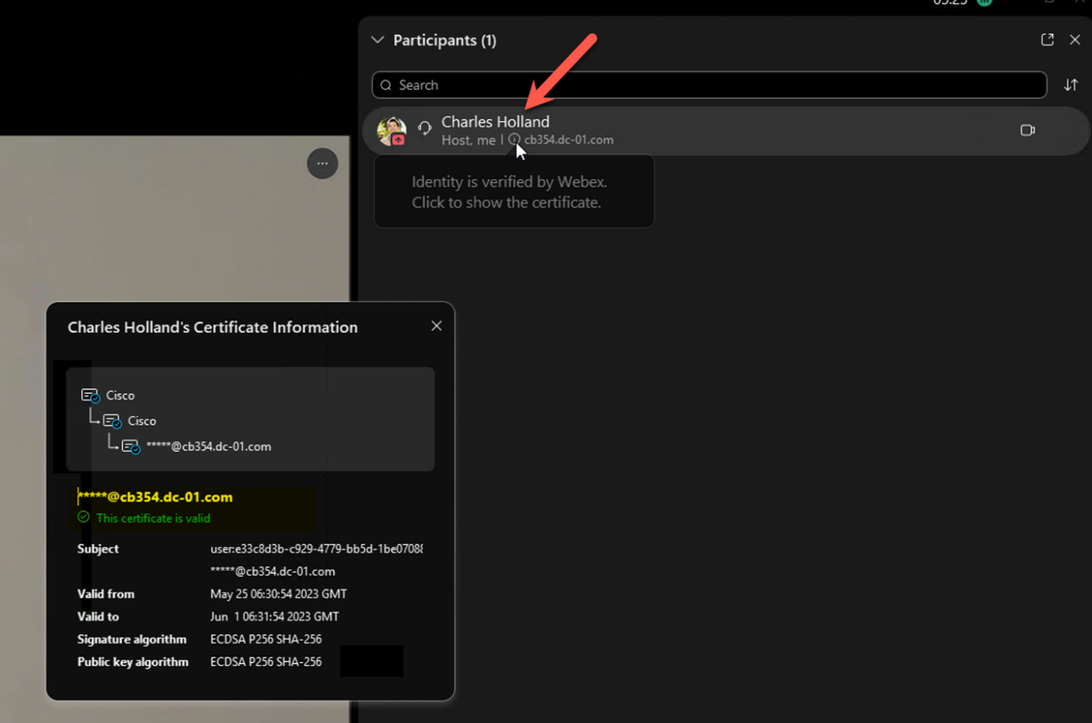1092x723 pixels.
Task: Click the root Cisco certificate icon
Action: coord(90,395)
